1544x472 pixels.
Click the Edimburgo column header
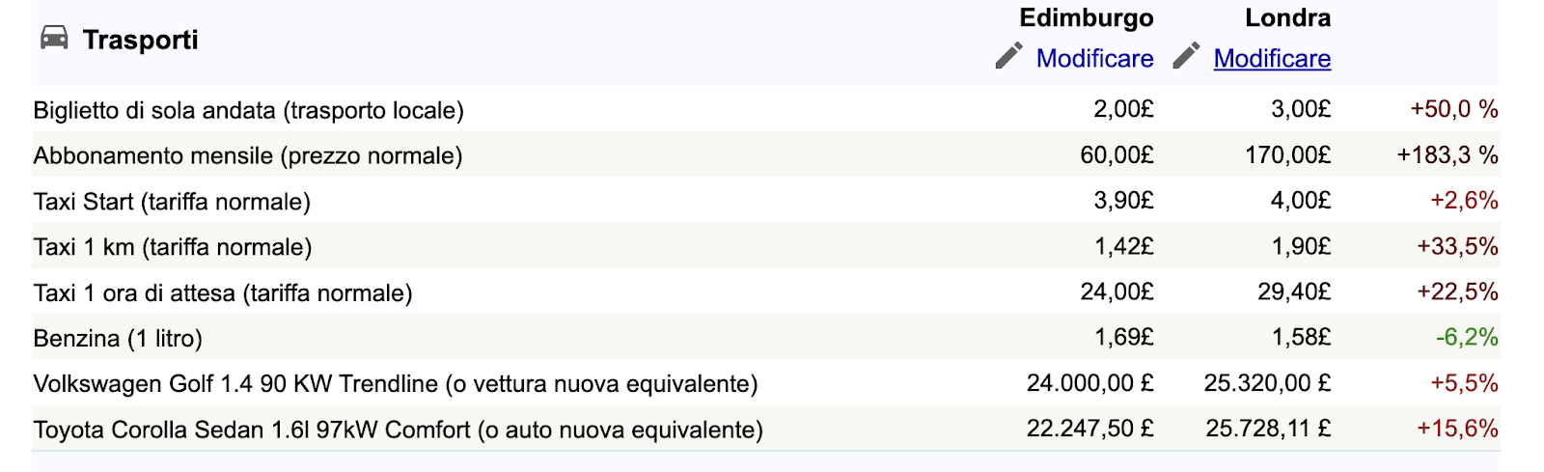point(1087,17)
